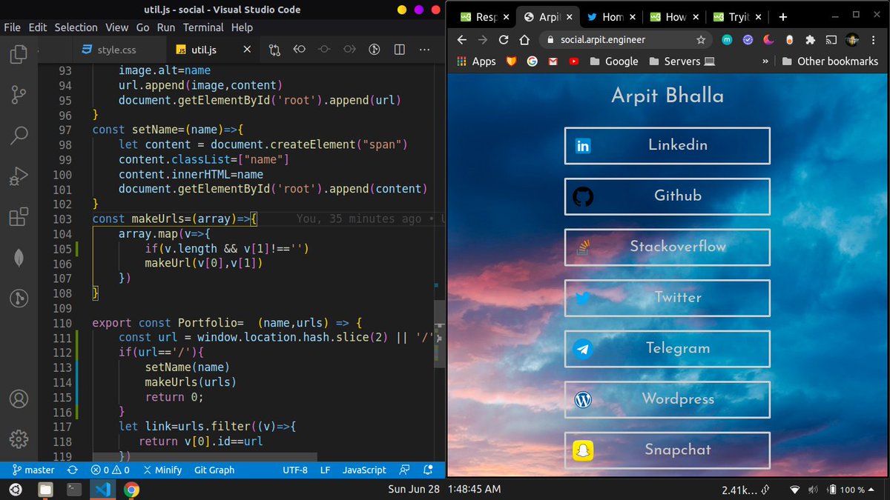890x500 pixels.
Task: Show errors and warnings in status bar
Action: coord(110,470)
